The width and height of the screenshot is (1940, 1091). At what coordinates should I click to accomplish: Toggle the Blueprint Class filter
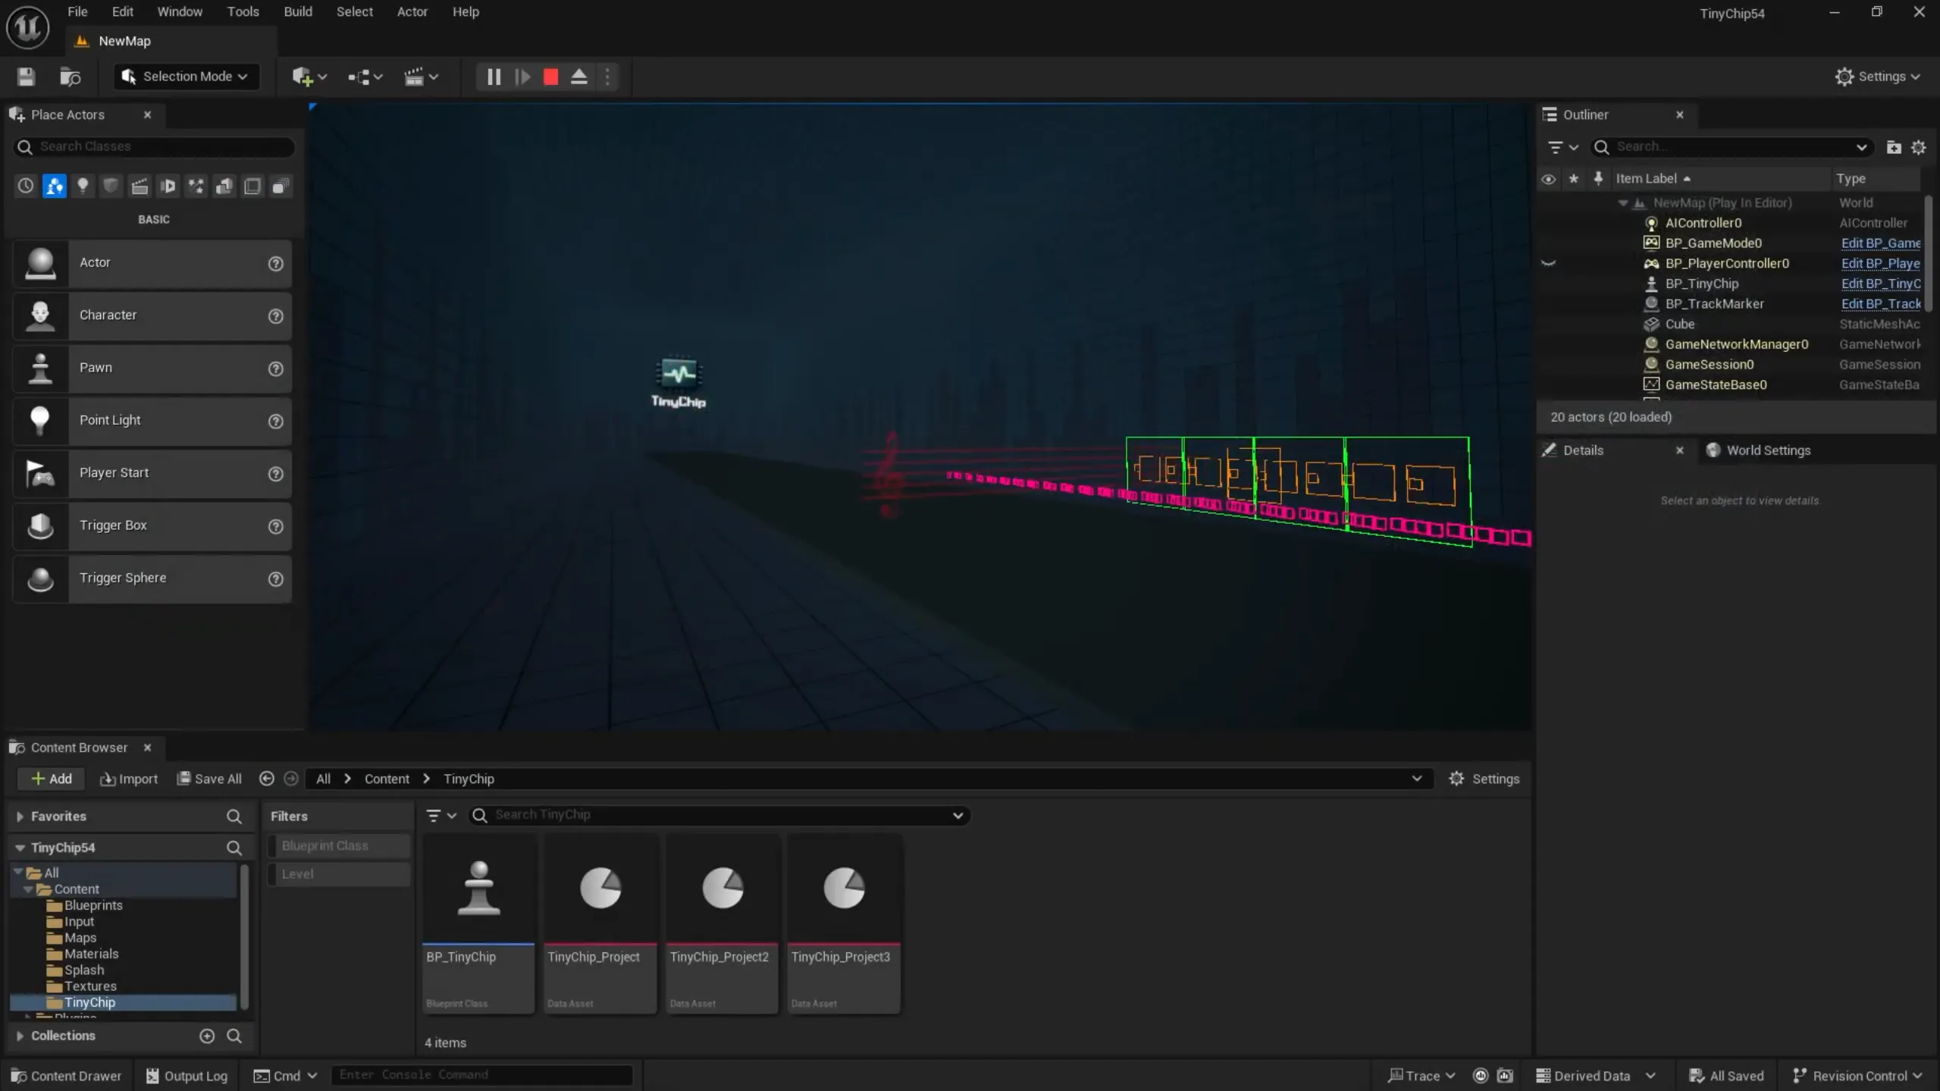tap(339, 845)
